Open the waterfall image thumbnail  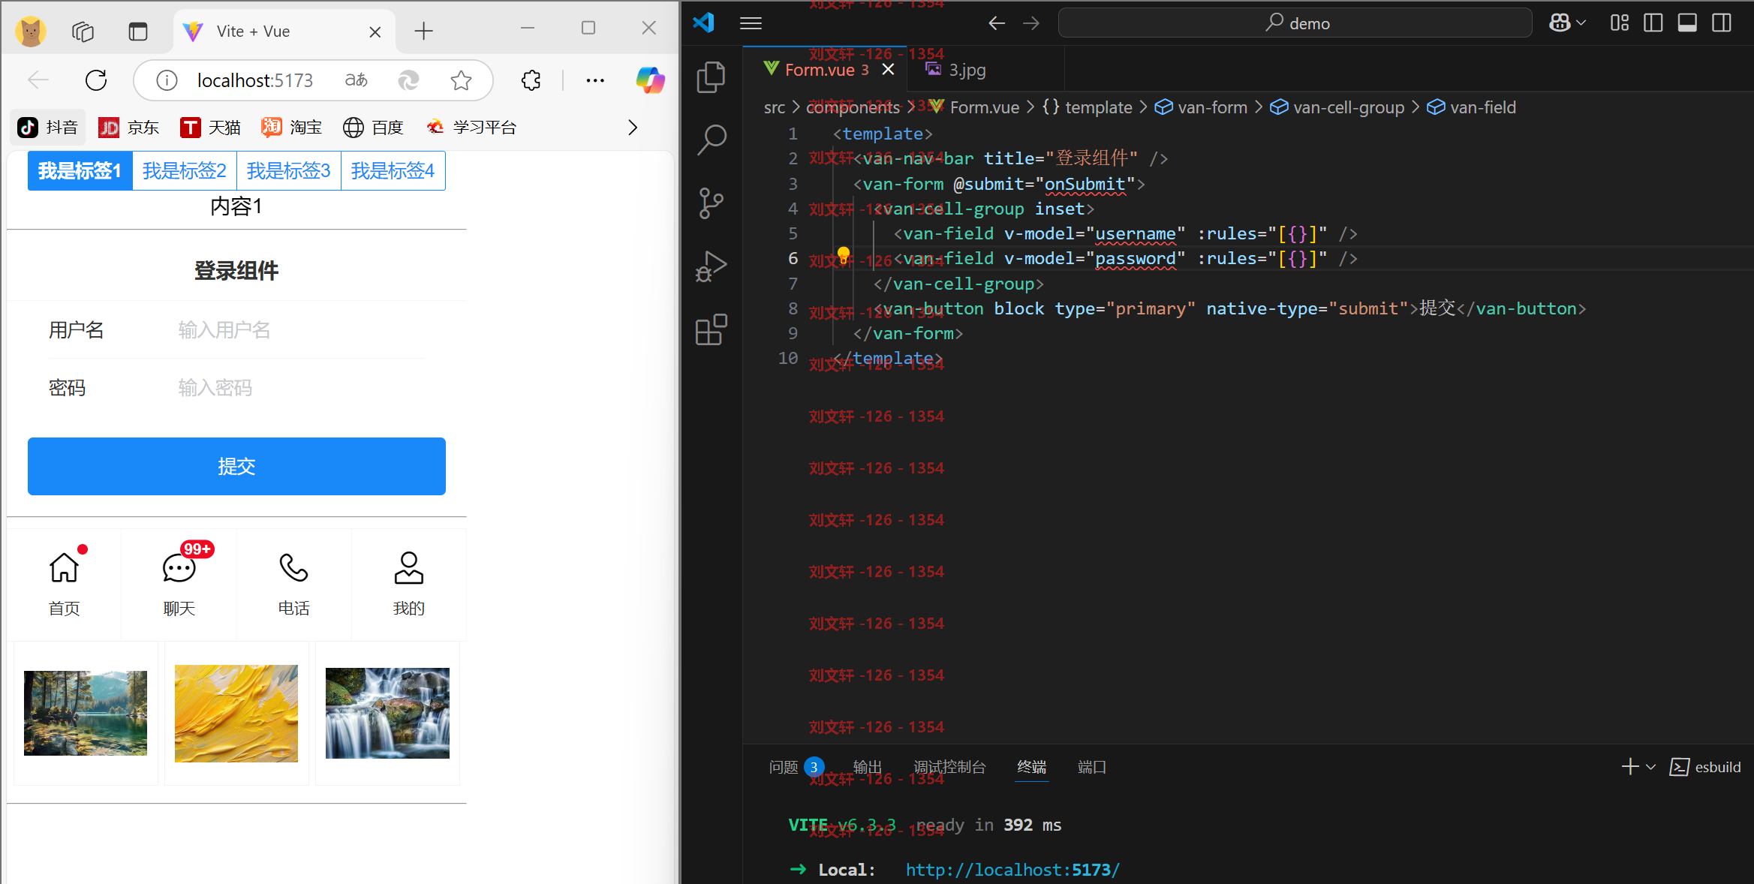coord(387,713)
